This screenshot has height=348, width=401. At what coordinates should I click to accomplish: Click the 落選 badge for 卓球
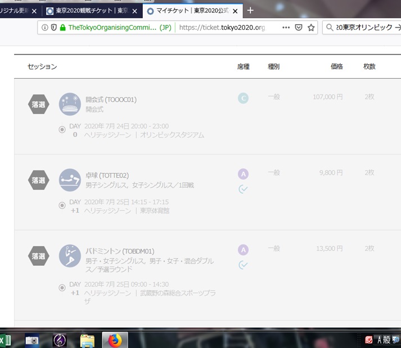(x=39, y=180)
